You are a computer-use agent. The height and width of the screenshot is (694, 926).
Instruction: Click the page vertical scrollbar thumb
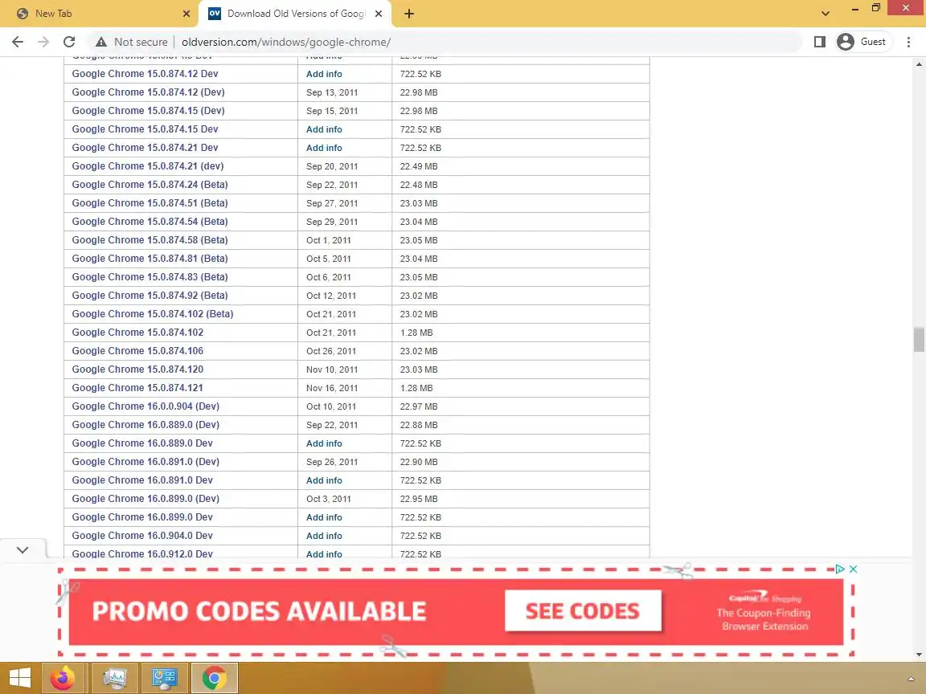click(x=919, y=340)
